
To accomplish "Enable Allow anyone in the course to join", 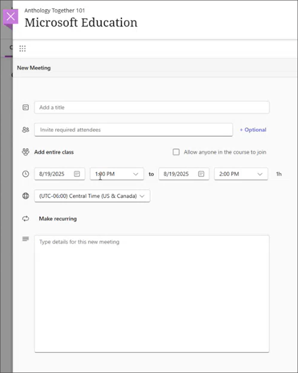I will [176, 152].
